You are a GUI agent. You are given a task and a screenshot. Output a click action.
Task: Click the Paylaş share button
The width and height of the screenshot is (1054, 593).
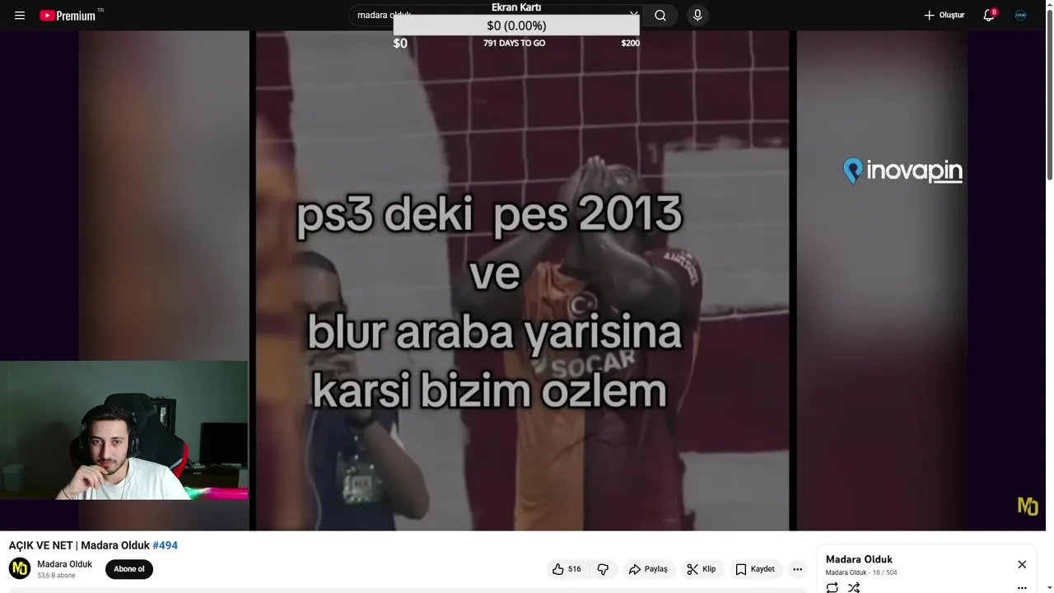coord(648,569)
